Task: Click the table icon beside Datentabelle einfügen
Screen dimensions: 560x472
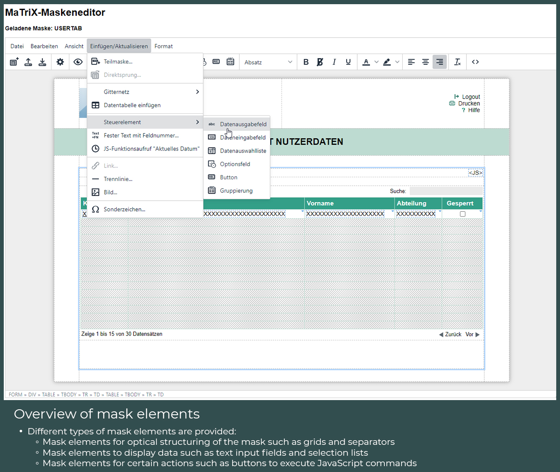Action: coord(96,105)
